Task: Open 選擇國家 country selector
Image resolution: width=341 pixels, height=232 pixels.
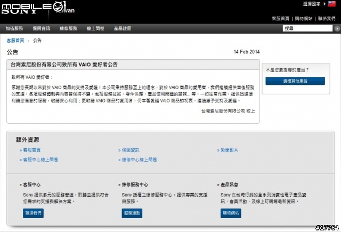Action: [x=312, y=4]
